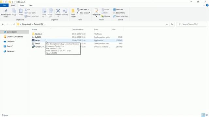Refresh the current folder view

coord(172,24)
